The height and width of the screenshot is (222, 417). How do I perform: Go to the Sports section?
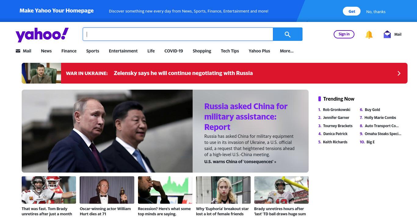92,51
